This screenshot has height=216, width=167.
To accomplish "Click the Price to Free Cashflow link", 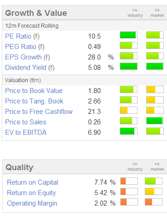I will click(x=39, y=112).
